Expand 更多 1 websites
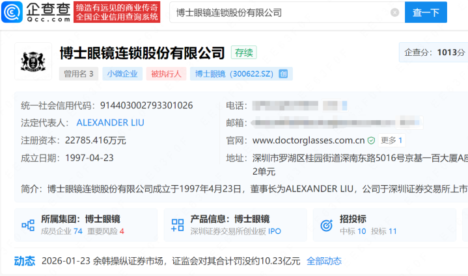 [x=392, y=140]
